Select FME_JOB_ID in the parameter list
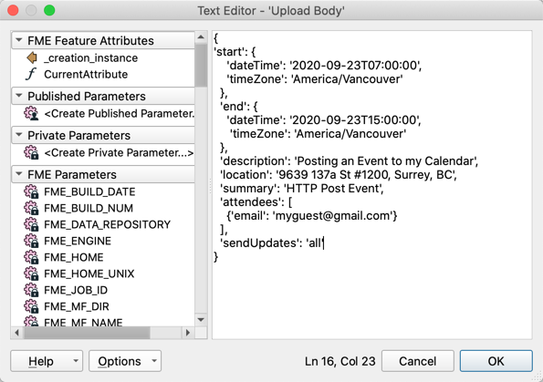 tap(76, 290)
